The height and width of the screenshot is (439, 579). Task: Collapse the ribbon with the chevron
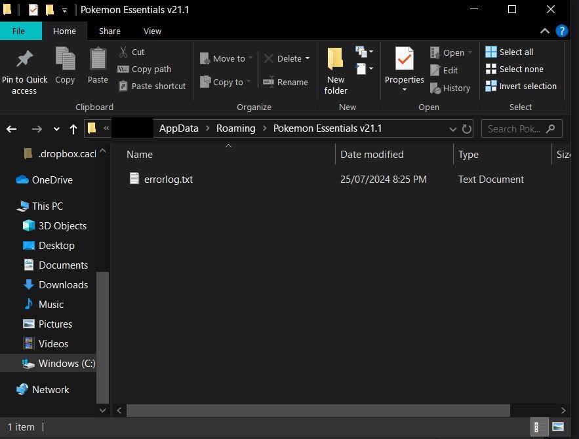tap(544, 31)
